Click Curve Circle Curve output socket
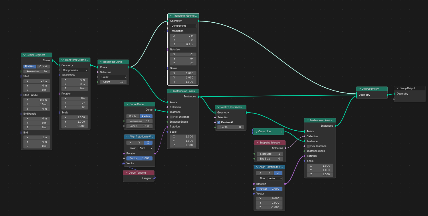428x216 pixels. click(x=155, y=110)
